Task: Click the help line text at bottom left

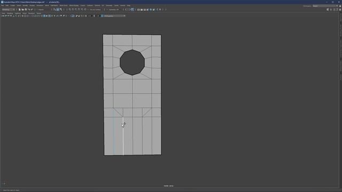Action: click(x=11, y=190)
